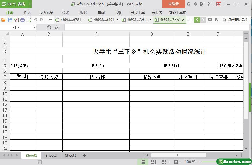
Task: Go to previous document tab green arrow
Action: click(x=197, y=20)
